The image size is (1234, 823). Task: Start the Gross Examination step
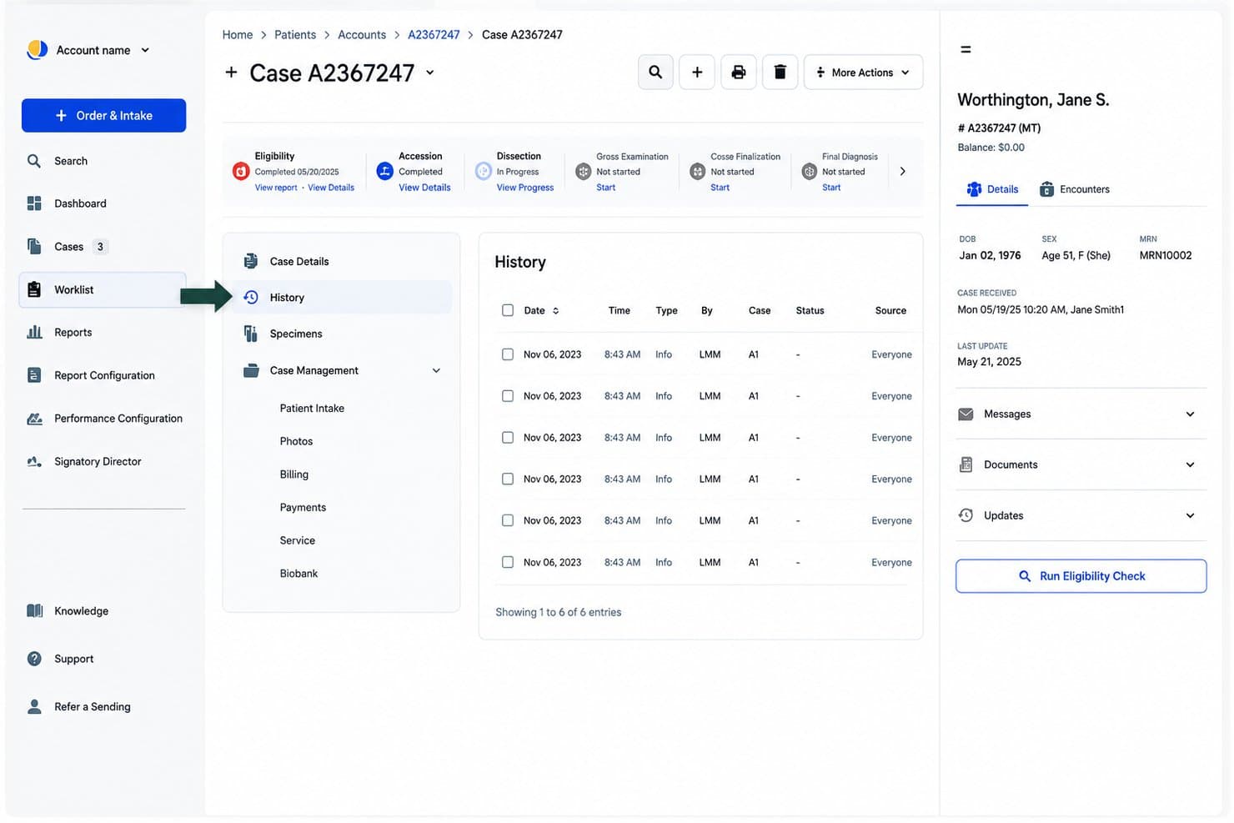[606, 188]
